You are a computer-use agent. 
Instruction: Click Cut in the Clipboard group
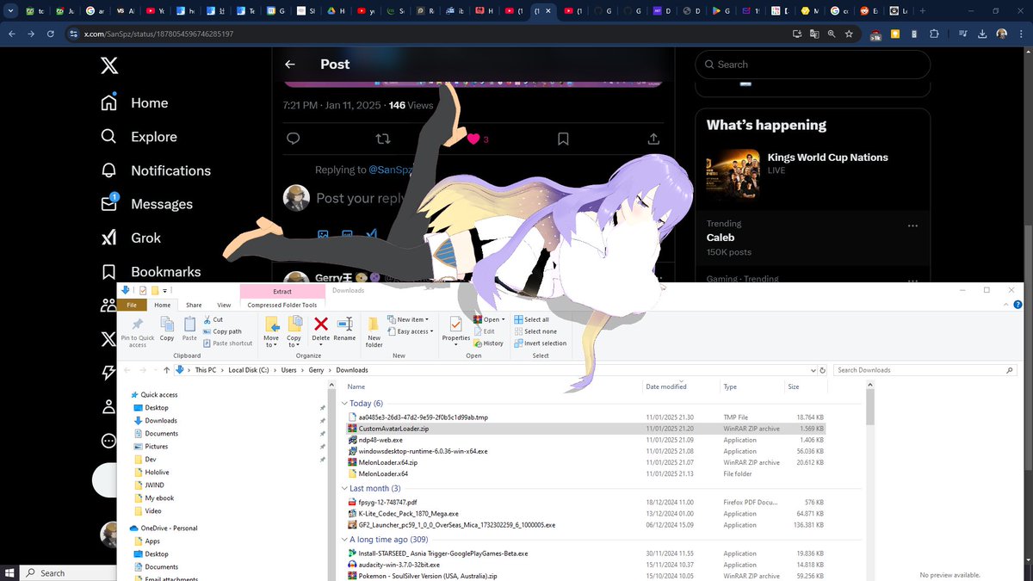[x=214, y=319]
